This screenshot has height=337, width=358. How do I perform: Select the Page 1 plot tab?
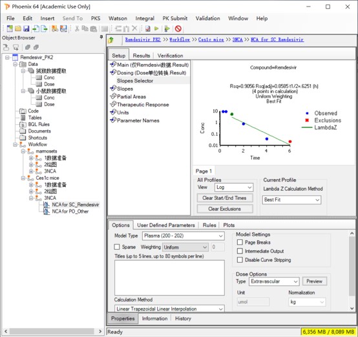click(204, 171)
